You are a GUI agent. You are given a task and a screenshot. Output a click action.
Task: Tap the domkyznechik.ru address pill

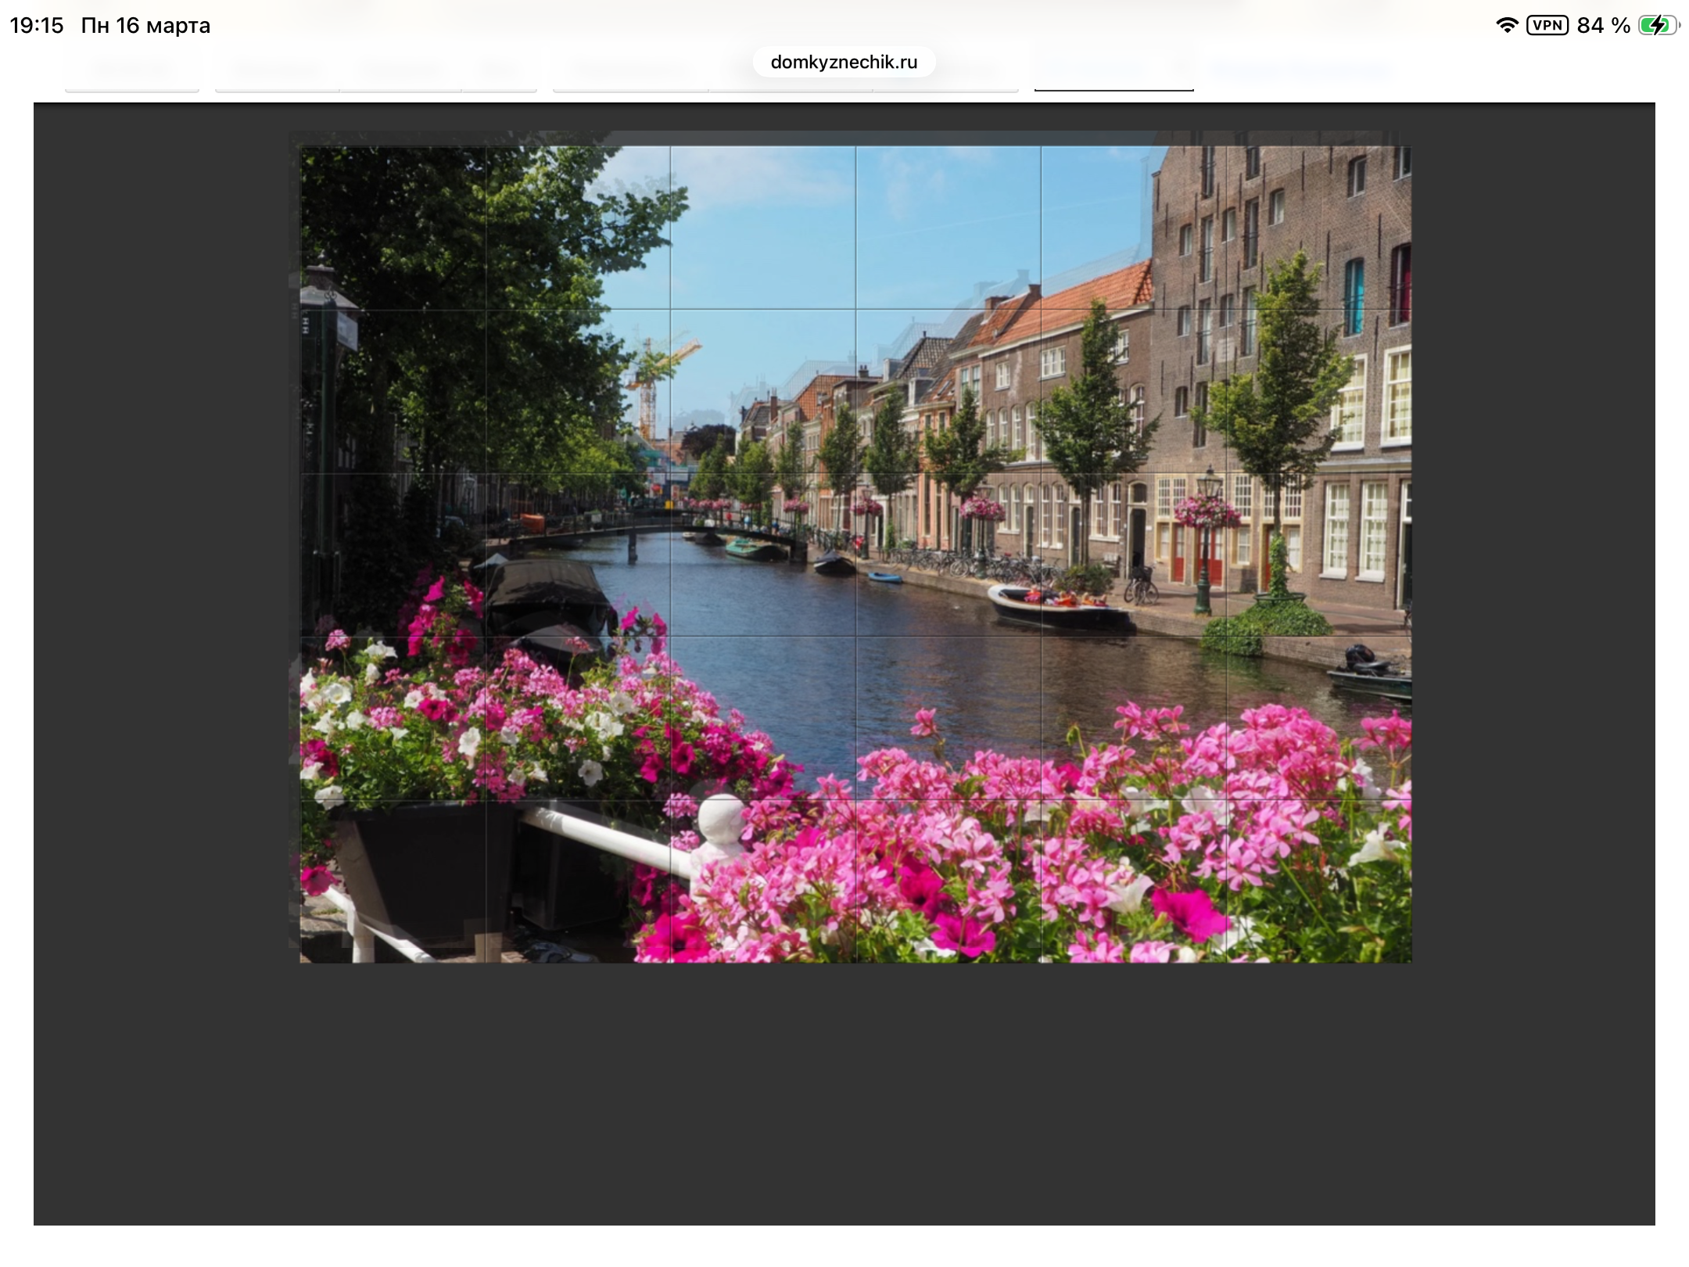843,62
